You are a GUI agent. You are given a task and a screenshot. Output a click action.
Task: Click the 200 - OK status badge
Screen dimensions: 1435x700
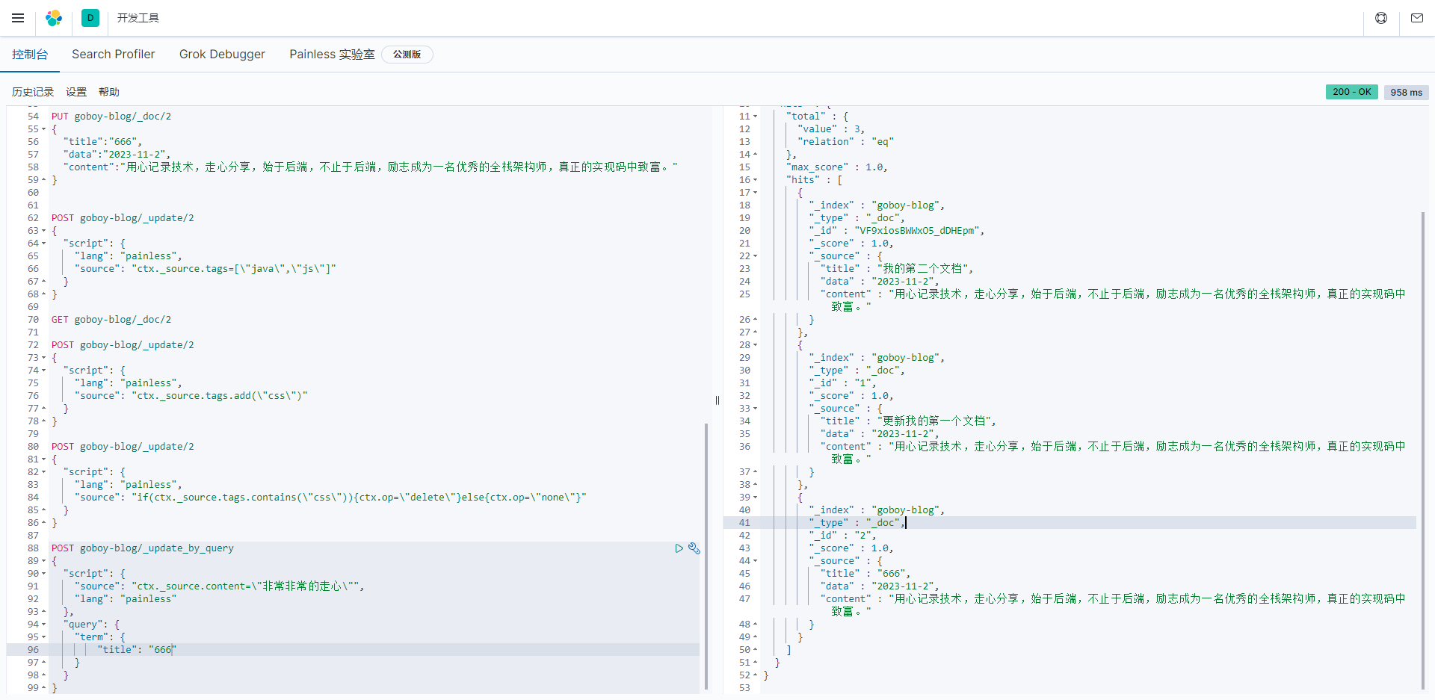click(1352, 92)
